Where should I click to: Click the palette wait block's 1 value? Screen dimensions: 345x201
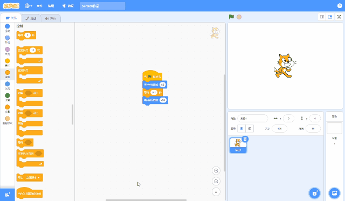coord(27,35)
